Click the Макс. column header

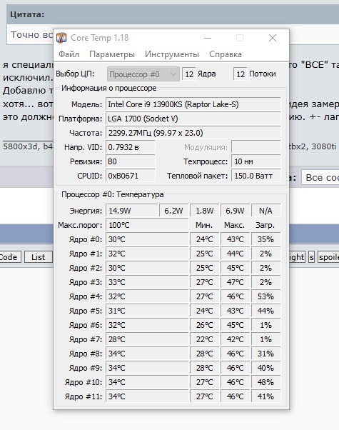234,225
